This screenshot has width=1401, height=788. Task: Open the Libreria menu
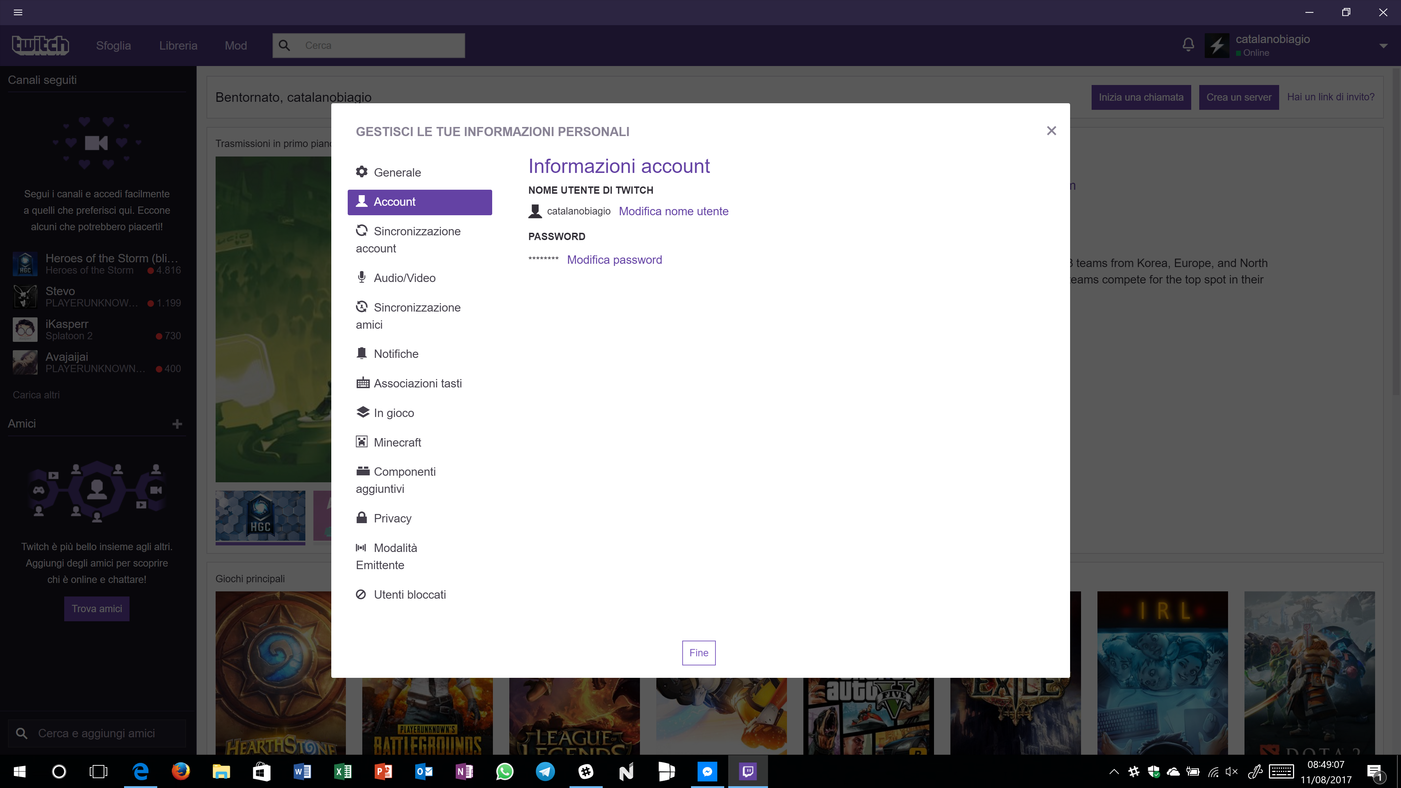[178, 46]
